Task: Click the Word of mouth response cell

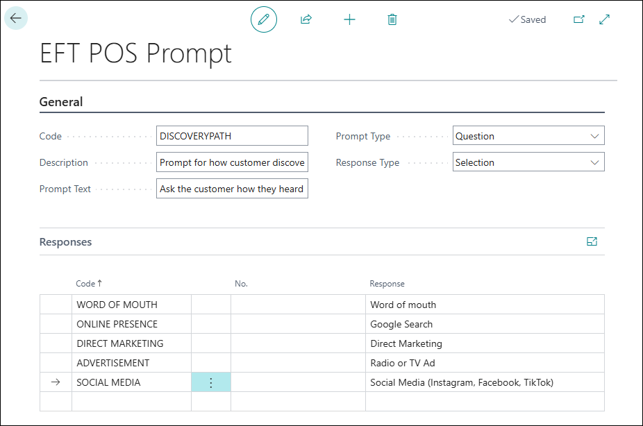Action: pyautogui.click(x=485, y=305)
